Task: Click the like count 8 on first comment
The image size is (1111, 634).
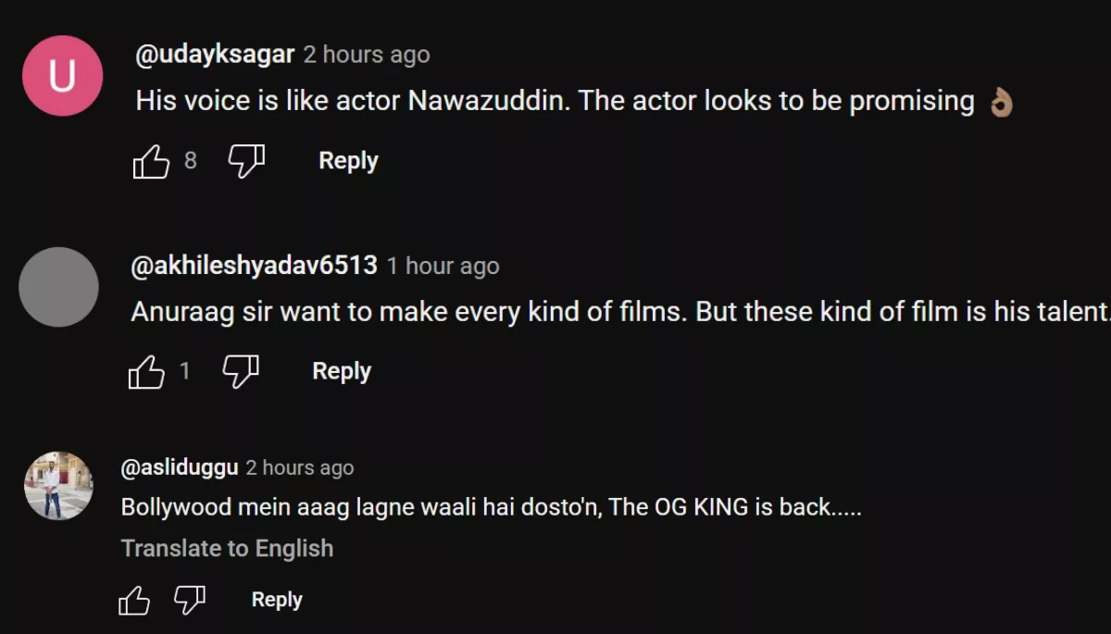Action: 190,161
